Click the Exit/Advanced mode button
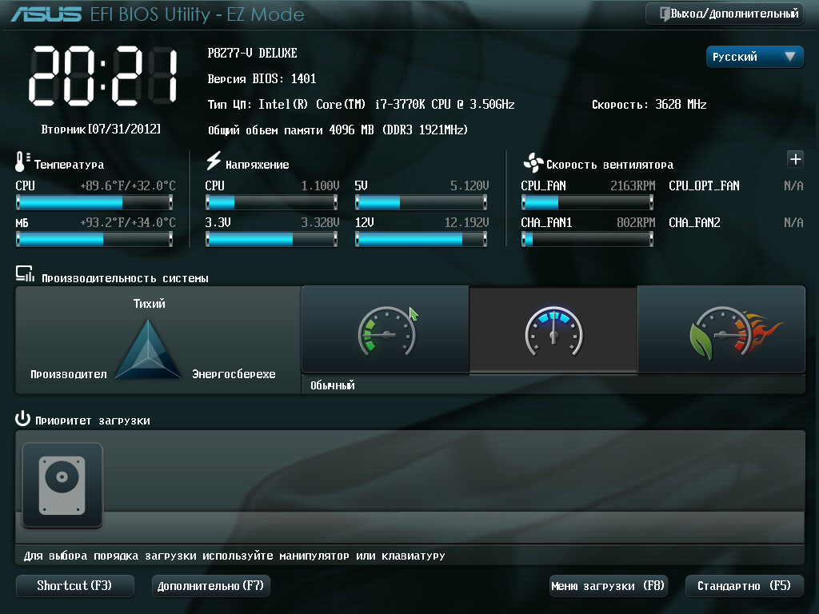This screenshot has height=614, width=819. coord(725,14)
